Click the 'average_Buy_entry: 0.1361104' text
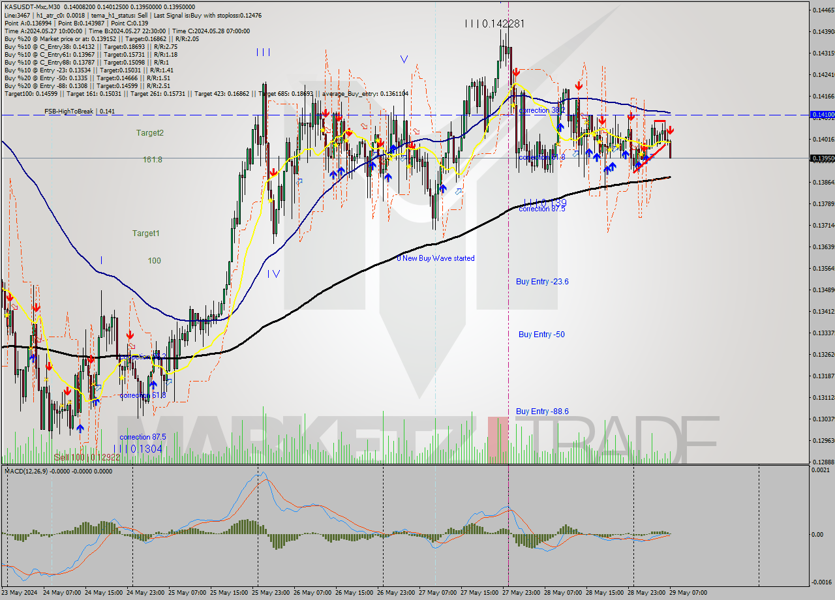Screen dimensions: 835x600 click(x=365, y=93)
